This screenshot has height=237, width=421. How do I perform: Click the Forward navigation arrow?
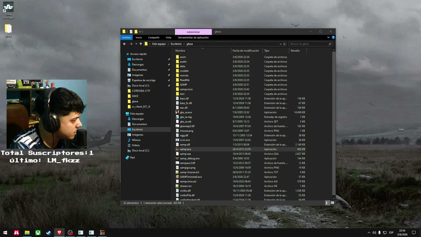(x=131, y=44)
